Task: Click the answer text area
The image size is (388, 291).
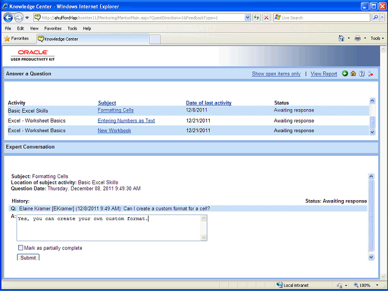Action: tap(112, 228)
